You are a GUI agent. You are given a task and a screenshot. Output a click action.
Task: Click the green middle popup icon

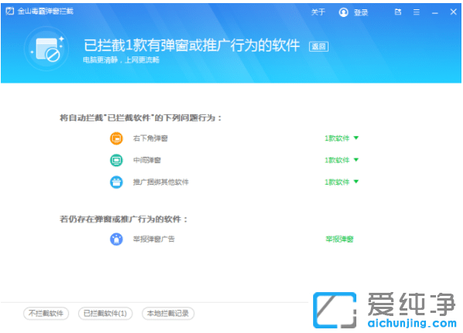tap(117, 160)
